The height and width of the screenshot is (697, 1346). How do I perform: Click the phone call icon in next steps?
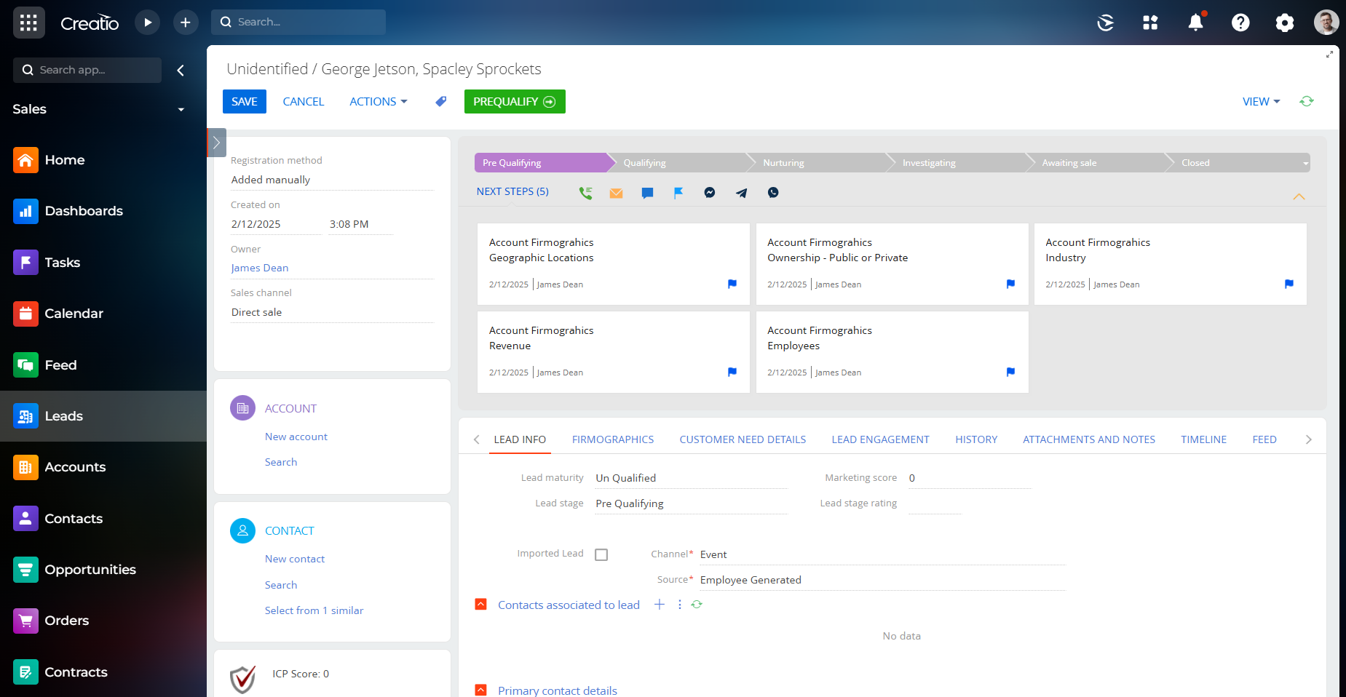click(x=585, y=193)
